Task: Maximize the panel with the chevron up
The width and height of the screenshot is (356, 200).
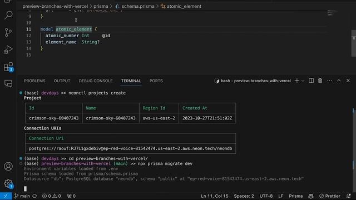Action: click(339, 81)
